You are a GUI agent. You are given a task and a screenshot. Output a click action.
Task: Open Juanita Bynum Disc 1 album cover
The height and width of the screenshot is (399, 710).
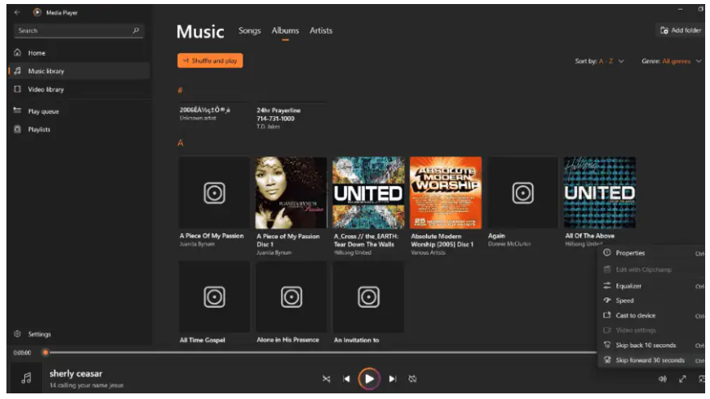(x=291, y=193)
